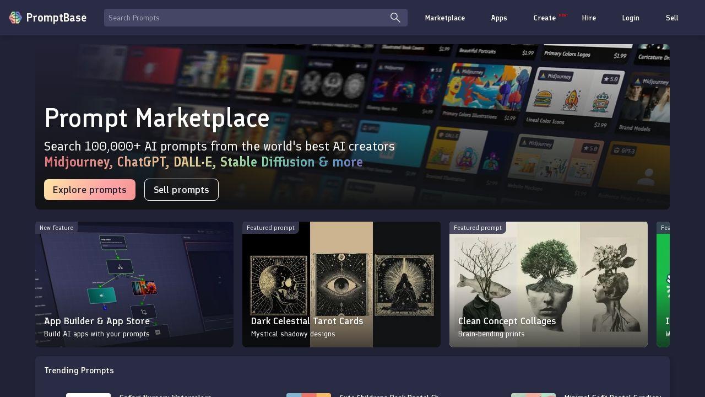Click the "New feature" badge label
Viewport: 705px width, 397px height.
tap(56, 228)
